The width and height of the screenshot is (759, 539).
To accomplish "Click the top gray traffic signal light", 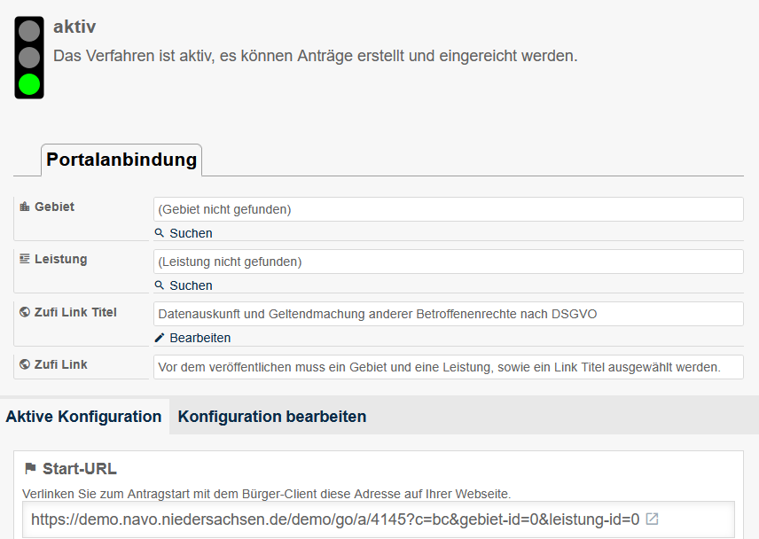I will [29, 31].
